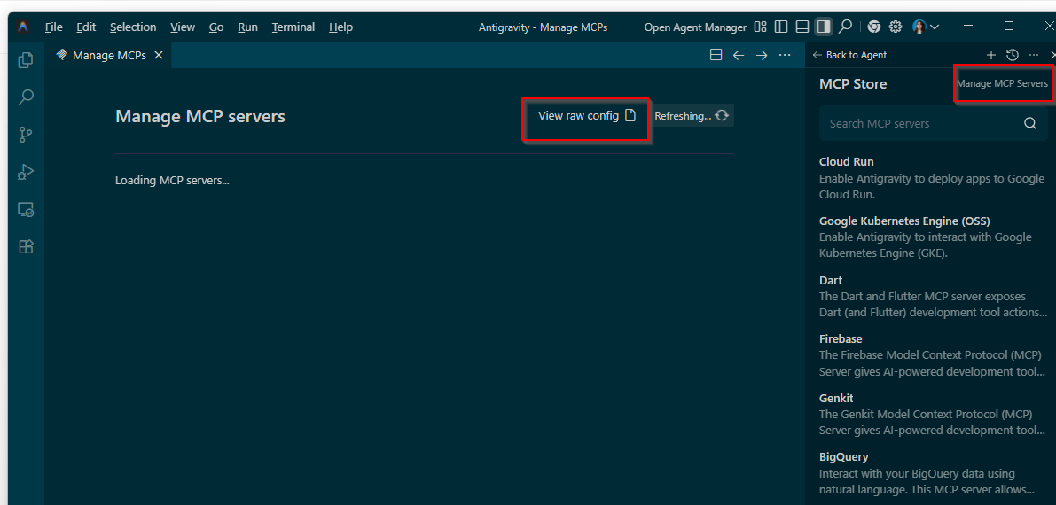Image resolution: width=1056 pixels, height=505 pixels.
Task: Click into Search MCP servers field
Action: (933, 123)
